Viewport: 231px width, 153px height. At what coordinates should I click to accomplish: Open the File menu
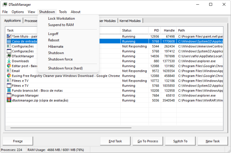5,12
